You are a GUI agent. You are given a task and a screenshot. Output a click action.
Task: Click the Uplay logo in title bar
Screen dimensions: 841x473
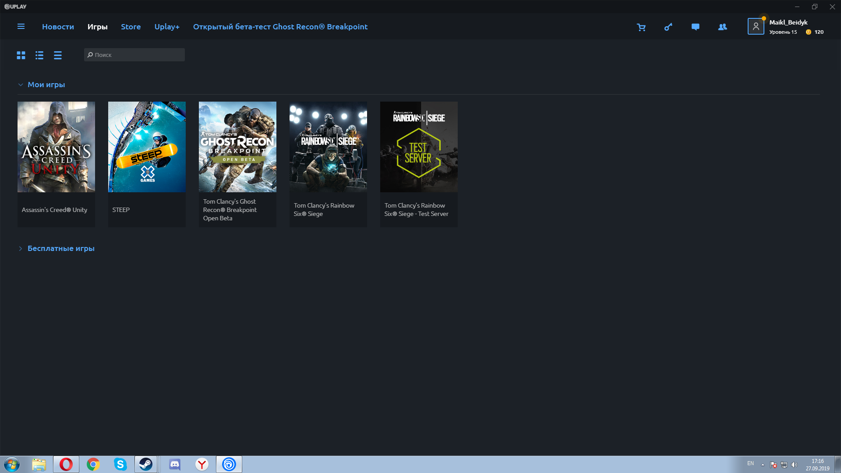coord(15,7)
